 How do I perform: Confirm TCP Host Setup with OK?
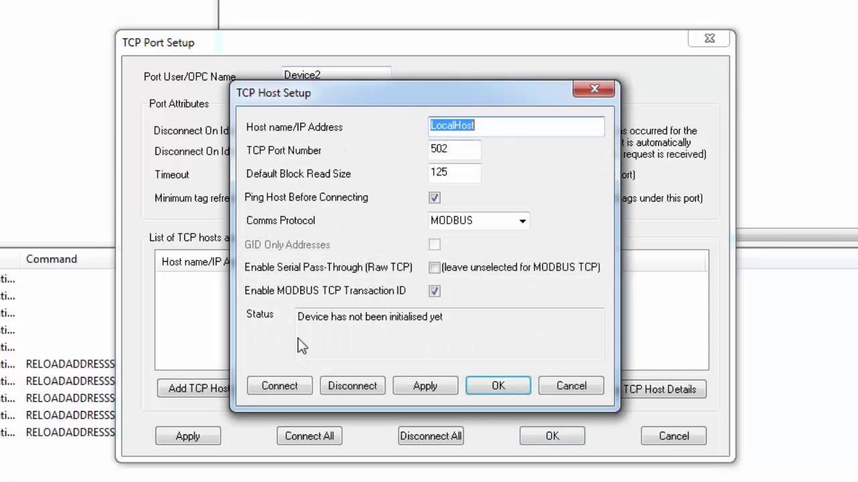point(498,386)
